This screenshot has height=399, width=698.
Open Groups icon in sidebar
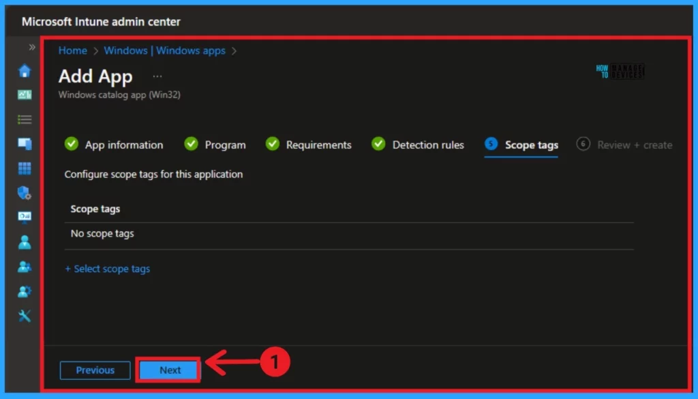(x=25, y=267)
